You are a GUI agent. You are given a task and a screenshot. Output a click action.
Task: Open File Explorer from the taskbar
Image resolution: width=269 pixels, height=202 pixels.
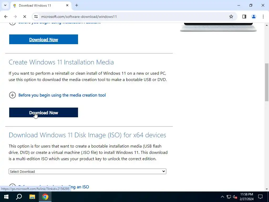32,197
